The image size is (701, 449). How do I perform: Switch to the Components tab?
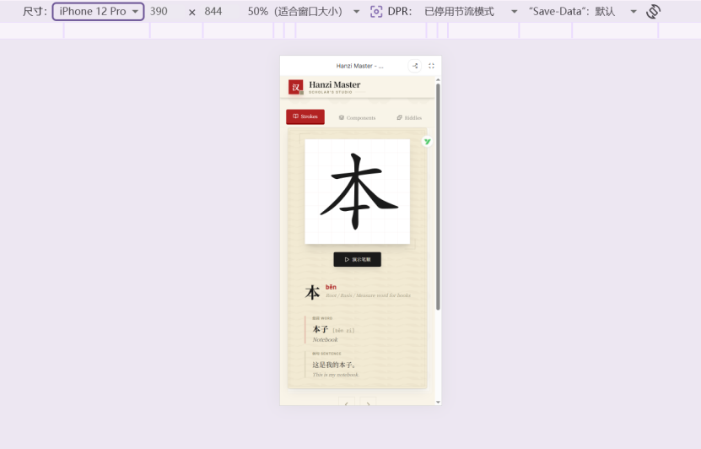tap(357, 117)
